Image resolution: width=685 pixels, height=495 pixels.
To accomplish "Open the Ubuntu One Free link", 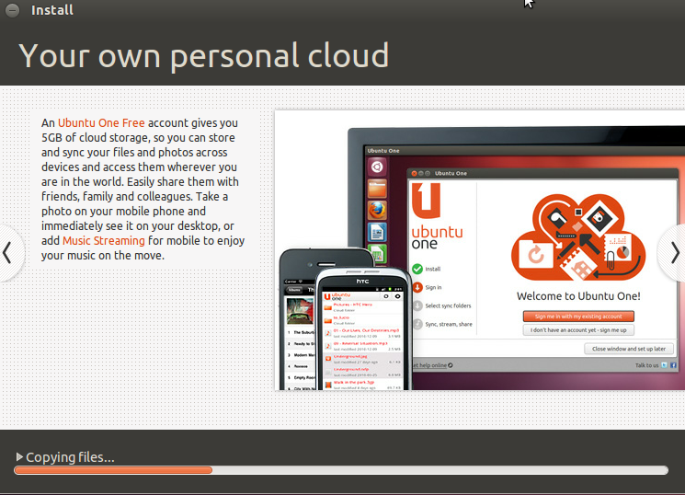I will point(101,123).
